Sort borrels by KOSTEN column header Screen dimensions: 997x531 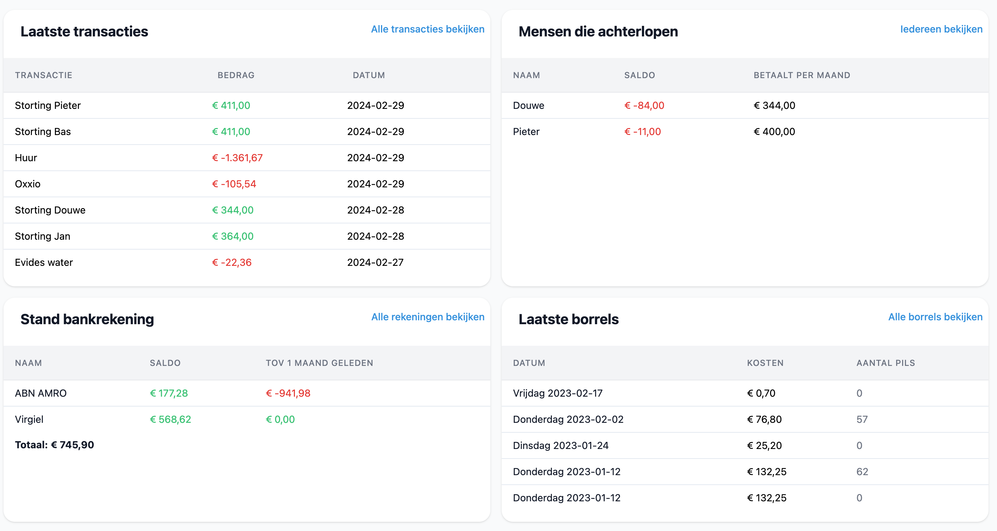(765, 363)
